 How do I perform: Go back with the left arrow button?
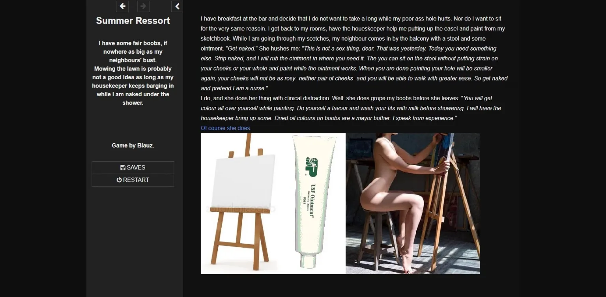(x=122, y=6)
